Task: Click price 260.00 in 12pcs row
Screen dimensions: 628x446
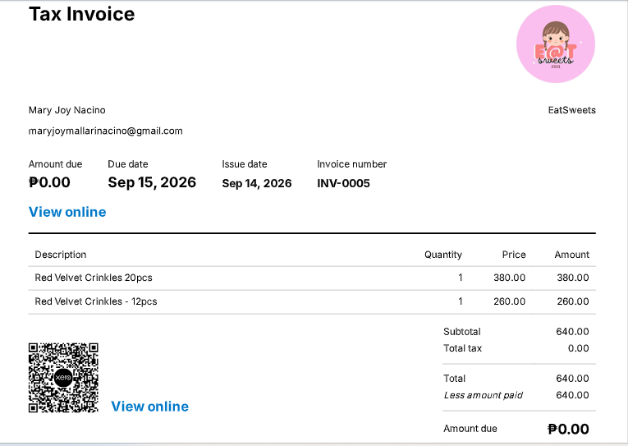Action: (509, 301)
